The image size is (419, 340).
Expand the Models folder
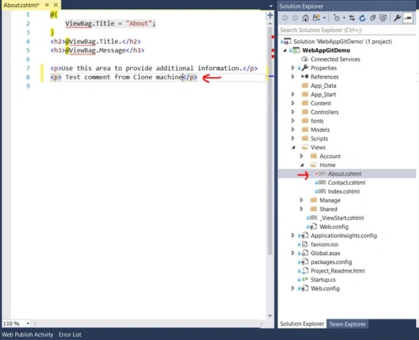point(293,130)
